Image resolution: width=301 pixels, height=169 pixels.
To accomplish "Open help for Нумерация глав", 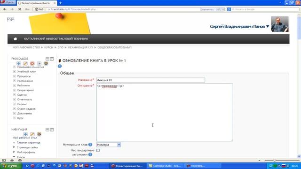I will tap(90, 145).
